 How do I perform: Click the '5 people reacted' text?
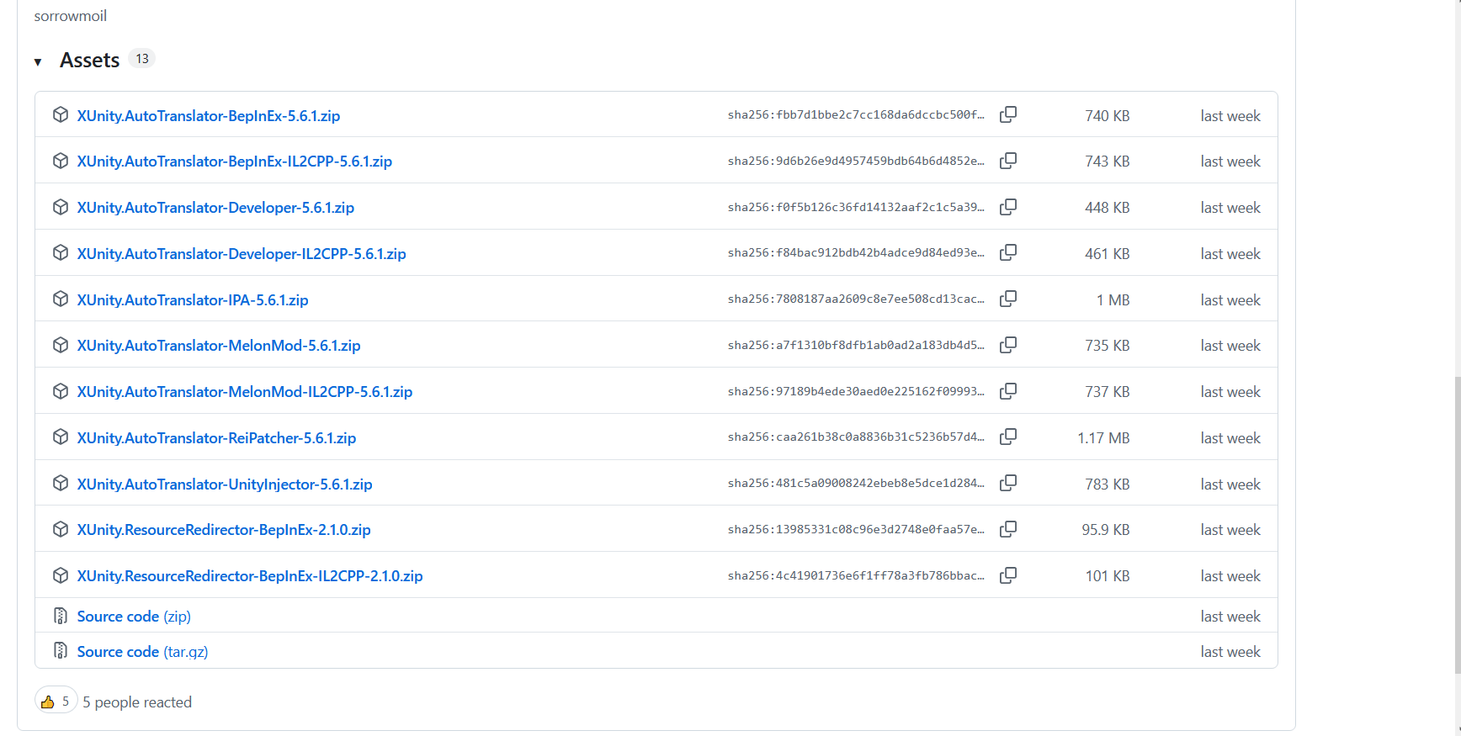(x=137, y=702)
